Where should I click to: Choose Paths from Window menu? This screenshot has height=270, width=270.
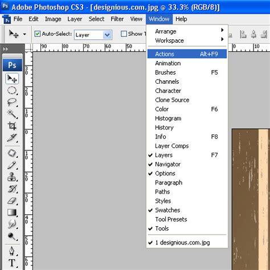tap(187, 192)
